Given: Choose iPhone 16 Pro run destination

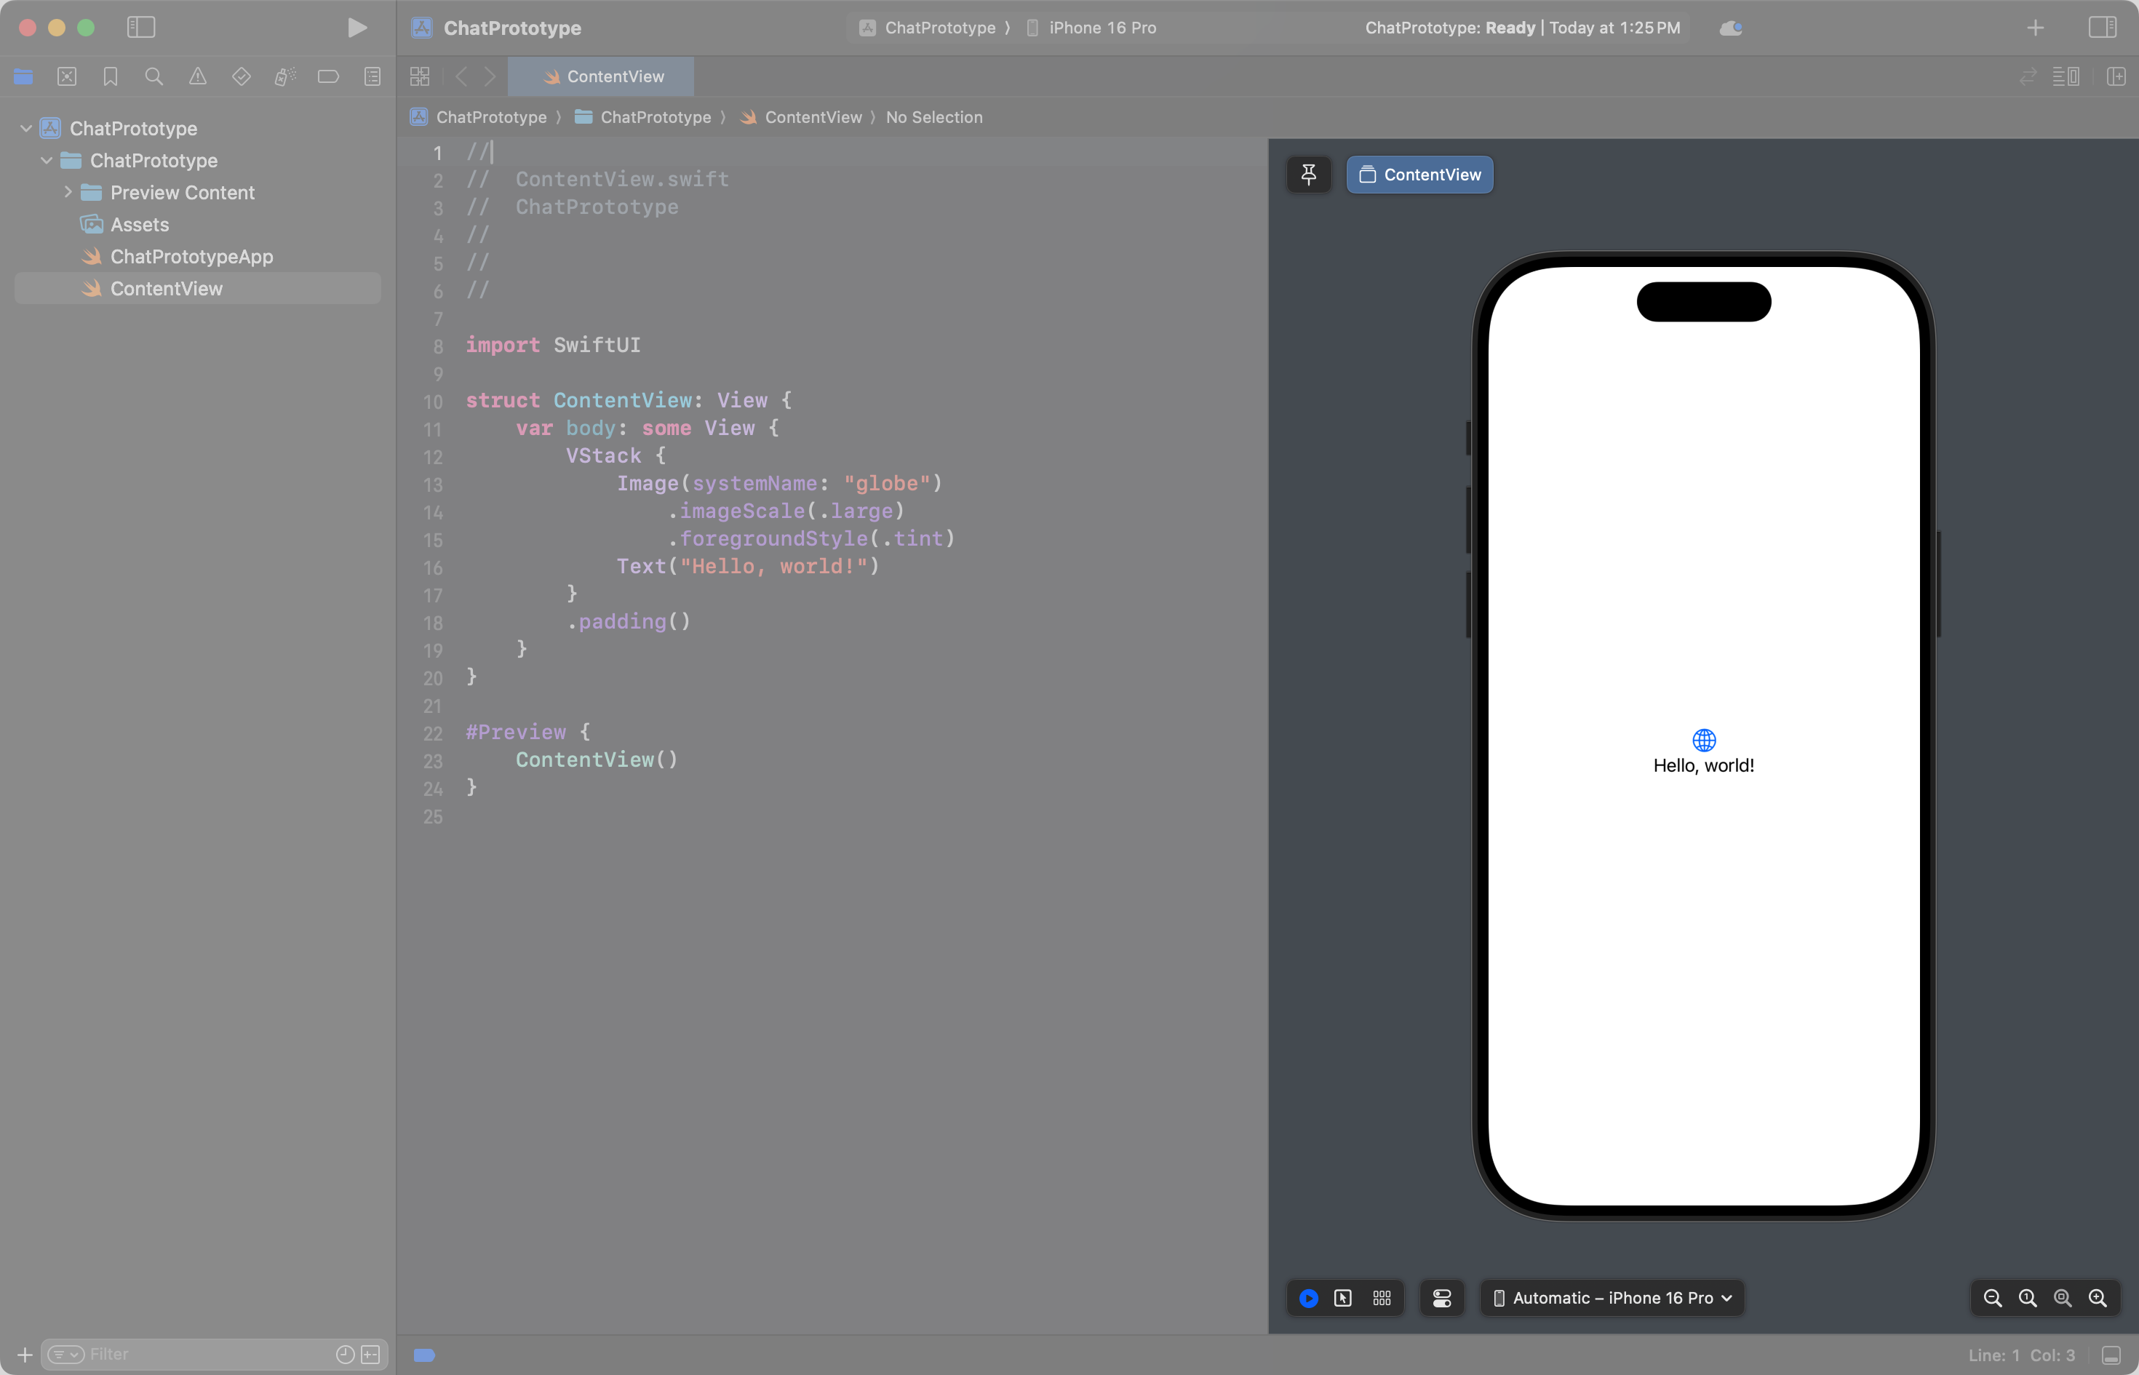Looking at the screenshot, I should (x=1101, y=28).
